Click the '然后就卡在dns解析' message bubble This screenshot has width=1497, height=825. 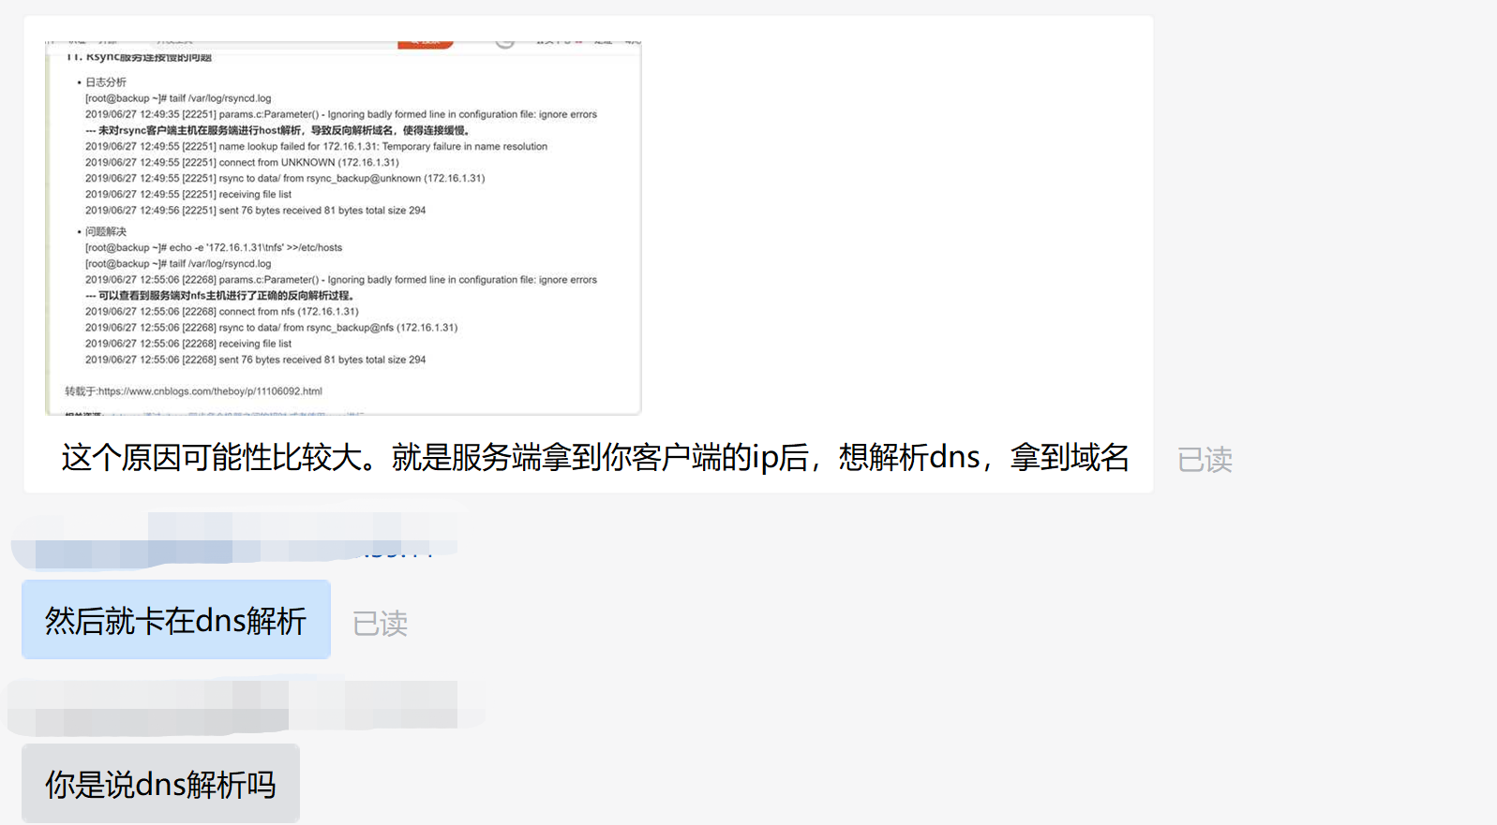click(176, 620)
